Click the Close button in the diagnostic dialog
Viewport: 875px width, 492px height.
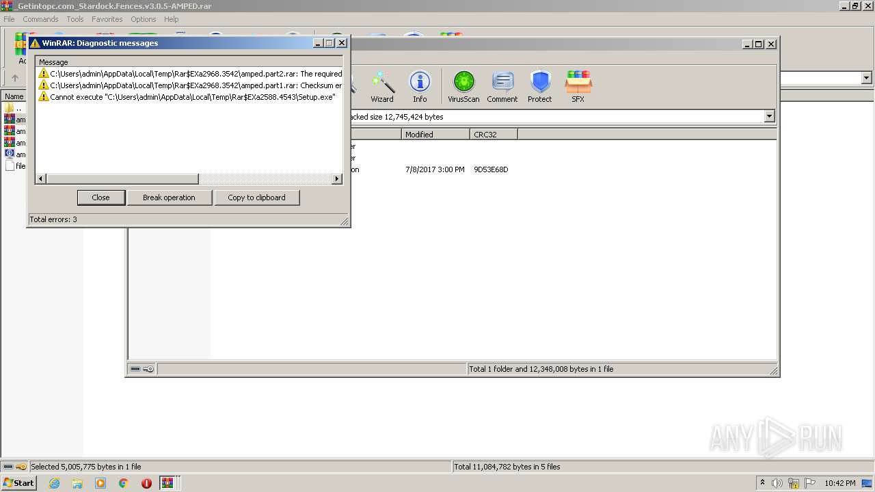pos(100,197)
